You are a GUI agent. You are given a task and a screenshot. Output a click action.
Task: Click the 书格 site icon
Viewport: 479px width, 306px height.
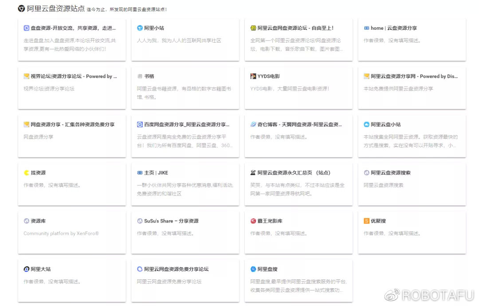[140, 76]
